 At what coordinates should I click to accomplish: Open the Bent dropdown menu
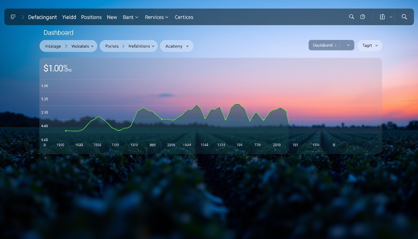tap(130, 17)
